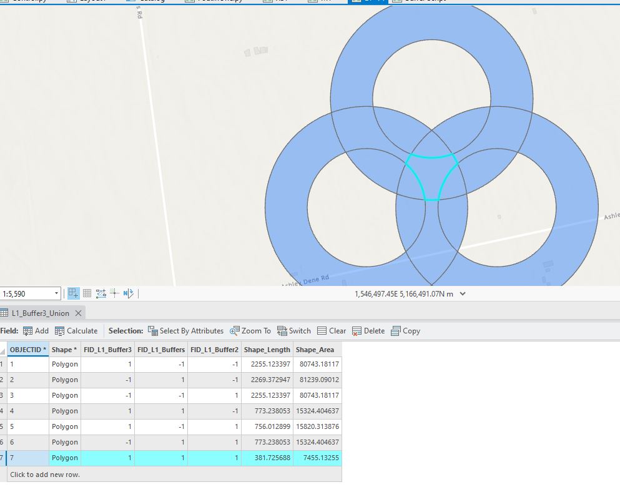Toggle the snapping icon in the map status bar
Viewport: 620px width, 487px height.
(74, 293)
